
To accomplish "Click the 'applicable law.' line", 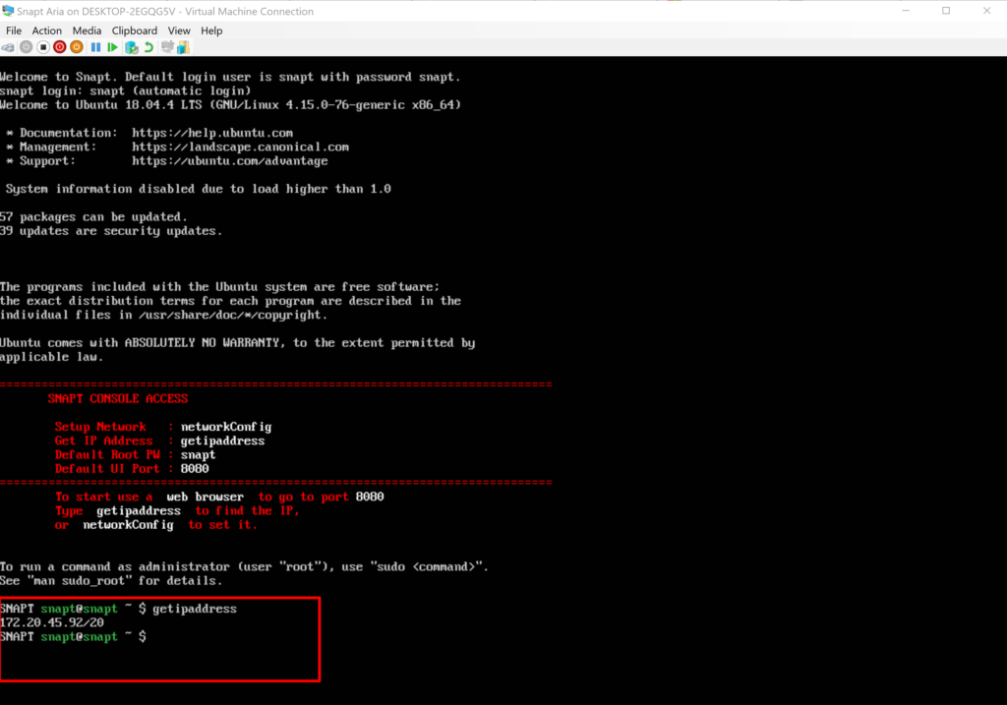I will 51,357.
